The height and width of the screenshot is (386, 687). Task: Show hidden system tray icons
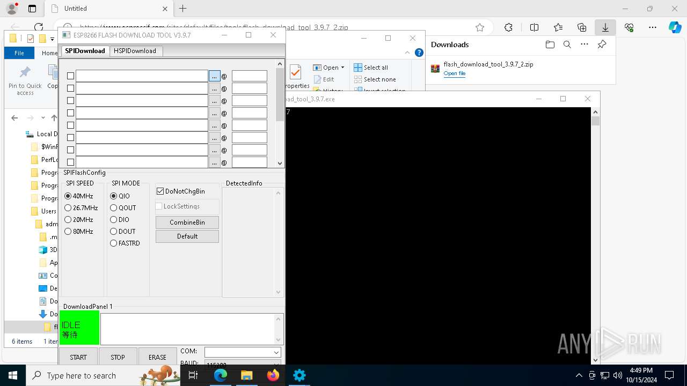tap(579, 375)
